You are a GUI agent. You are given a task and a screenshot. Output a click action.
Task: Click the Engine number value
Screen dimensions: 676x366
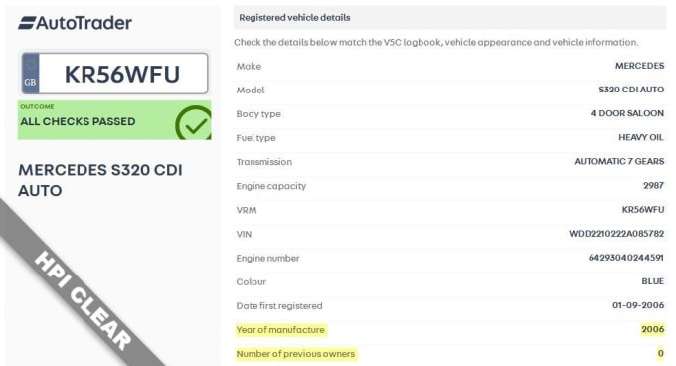[x=626, y=258]
